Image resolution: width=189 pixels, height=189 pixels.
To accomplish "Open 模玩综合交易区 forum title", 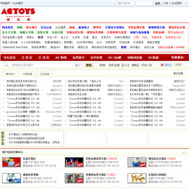I will coord(157,159).
